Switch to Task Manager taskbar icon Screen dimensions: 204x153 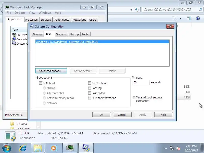(70, 148)
